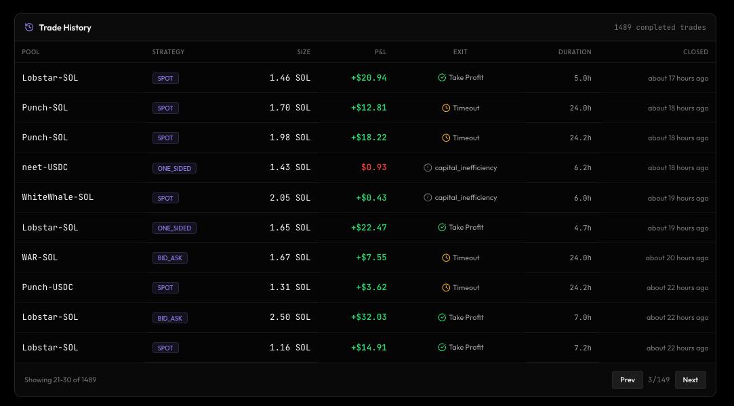This screenshot has width=734, height=406.
Task: Click the 'Showing 21-30 of 1489' text
Action: click(60, 380)
